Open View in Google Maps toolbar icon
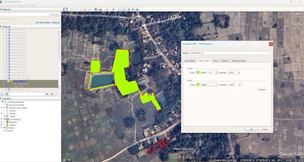This screenshot has width=304, height=162. point(133,9)
